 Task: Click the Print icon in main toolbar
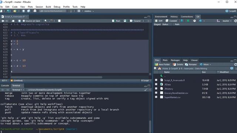click(x=35, y=11)
